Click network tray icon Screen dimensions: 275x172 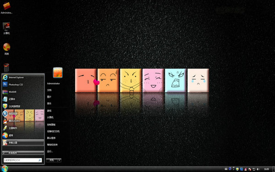254,169
